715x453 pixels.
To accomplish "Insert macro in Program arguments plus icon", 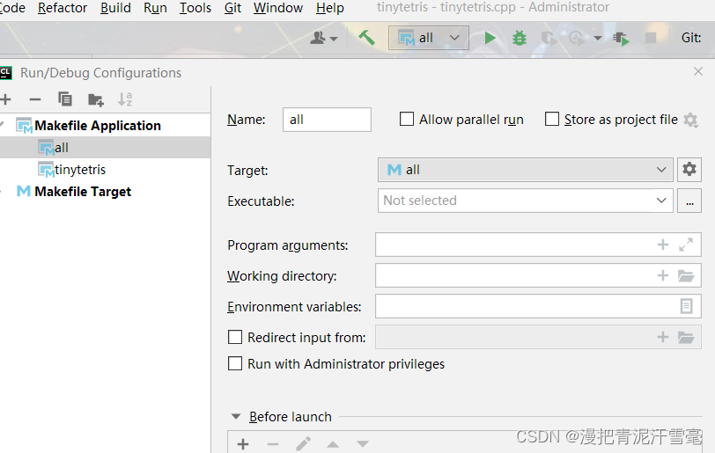I will [662, 245].
